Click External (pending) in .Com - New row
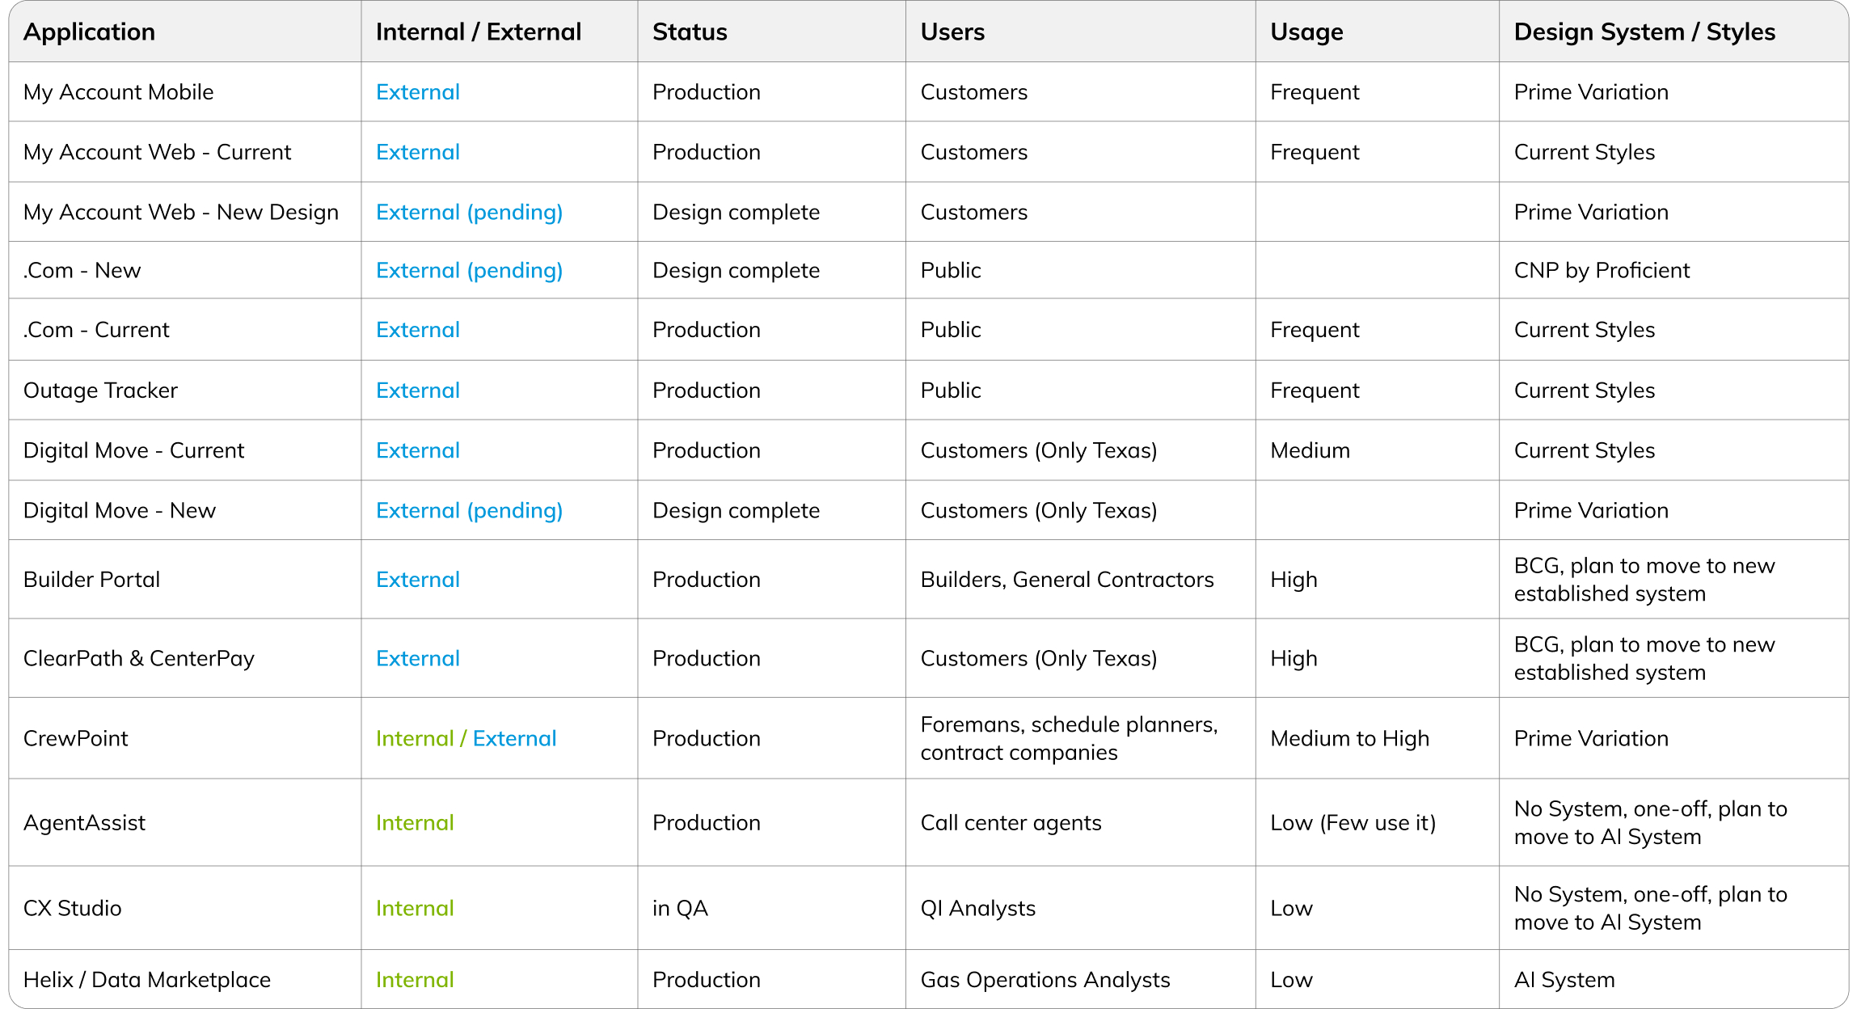1857x1009 pixels. (469, 270)
